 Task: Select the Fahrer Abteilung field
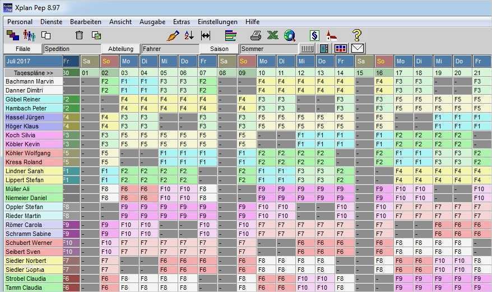pos(170,49)
